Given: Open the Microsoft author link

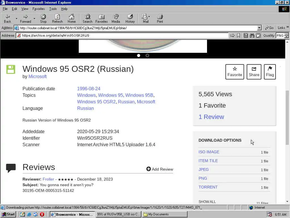Looking at the screenshot, I should [38, 76].
